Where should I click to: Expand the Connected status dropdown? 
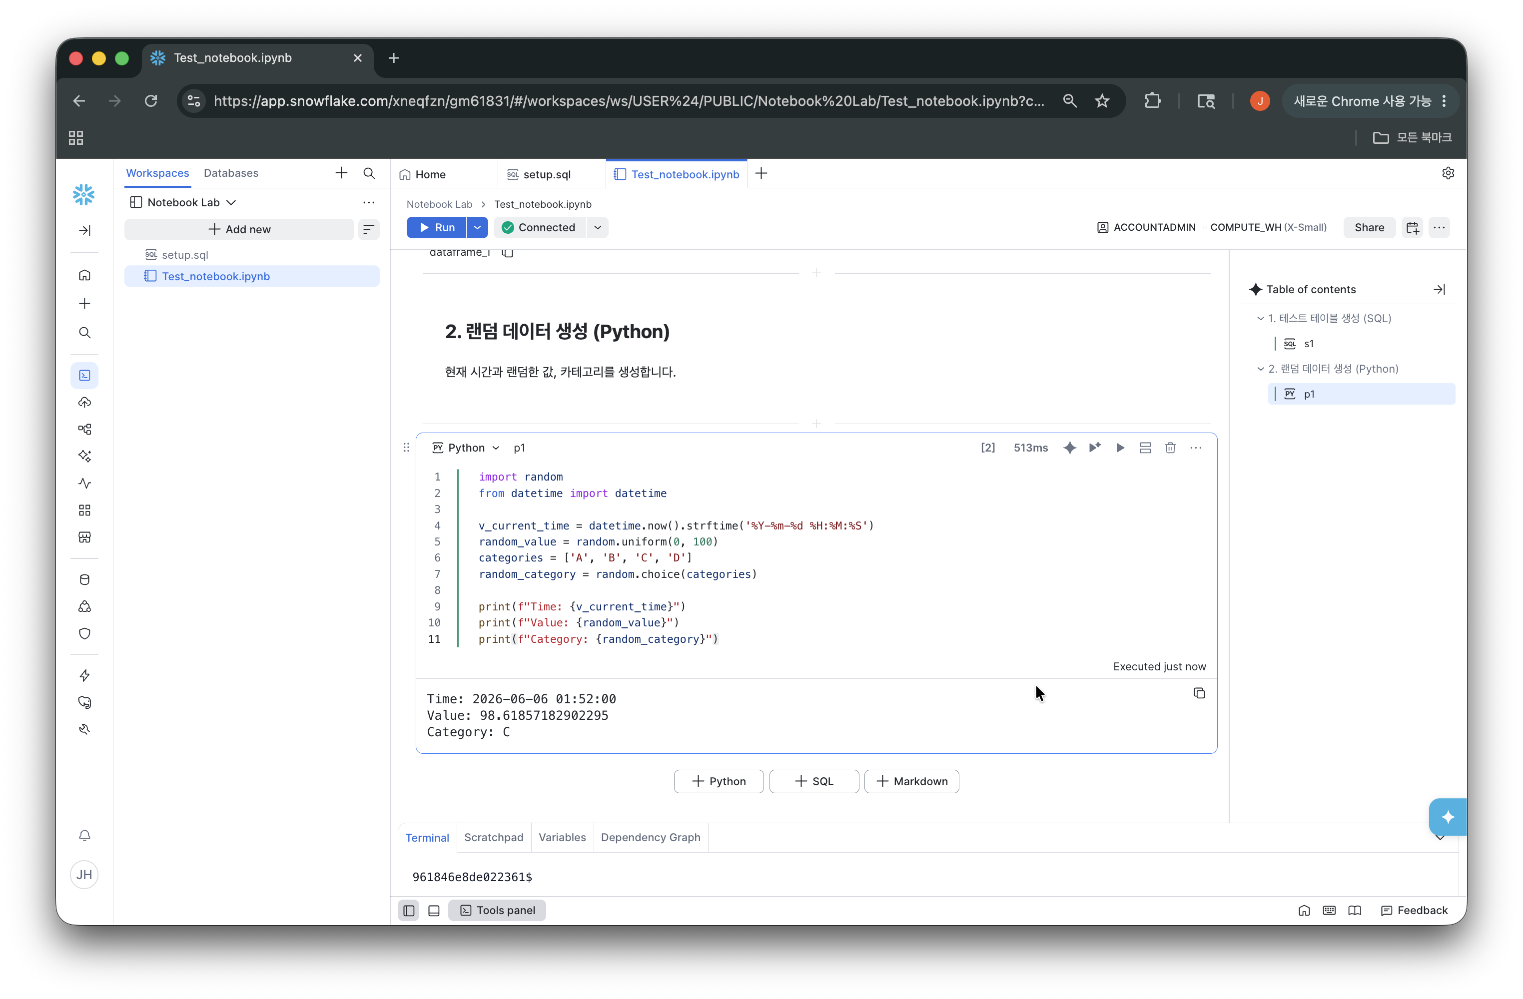click(x=598, y=228)
